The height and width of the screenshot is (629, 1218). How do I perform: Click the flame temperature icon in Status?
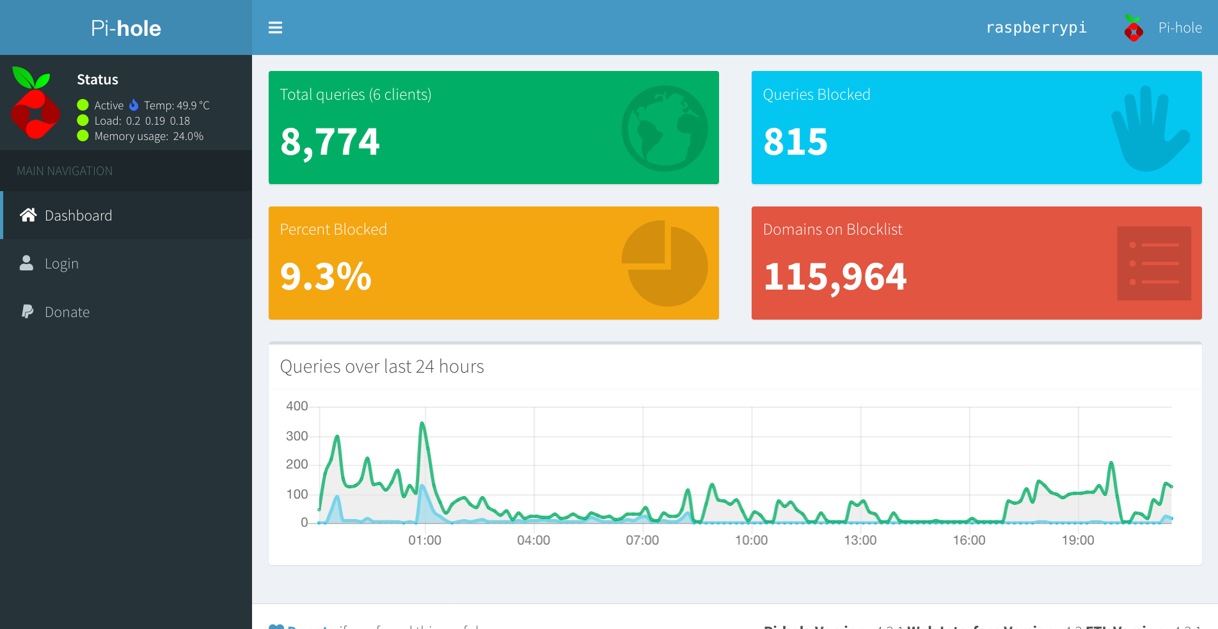(x=134, y=105)
